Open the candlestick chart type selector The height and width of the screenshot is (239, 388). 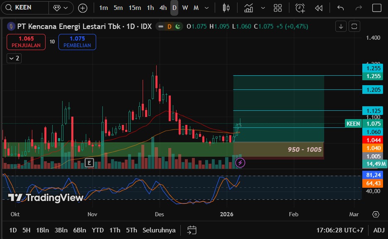tap(226, 8)
